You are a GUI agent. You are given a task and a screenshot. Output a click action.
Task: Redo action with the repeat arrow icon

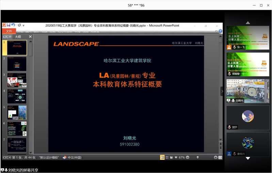(x=19, y=25)
